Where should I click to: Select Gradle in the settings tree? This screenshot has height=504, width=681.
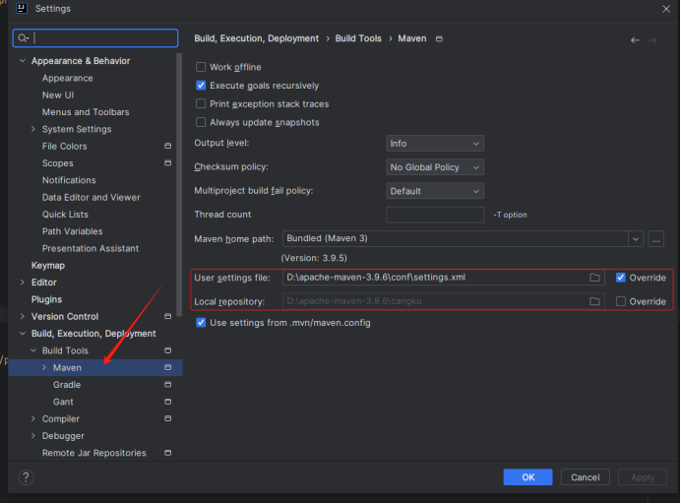coord(67,385)
